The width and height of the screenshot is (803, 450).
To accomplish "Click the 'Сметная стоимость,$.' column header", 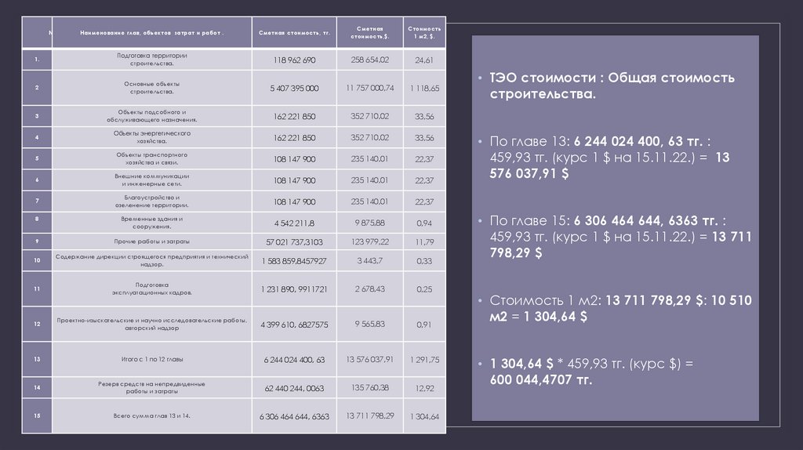I will (370, 32).
